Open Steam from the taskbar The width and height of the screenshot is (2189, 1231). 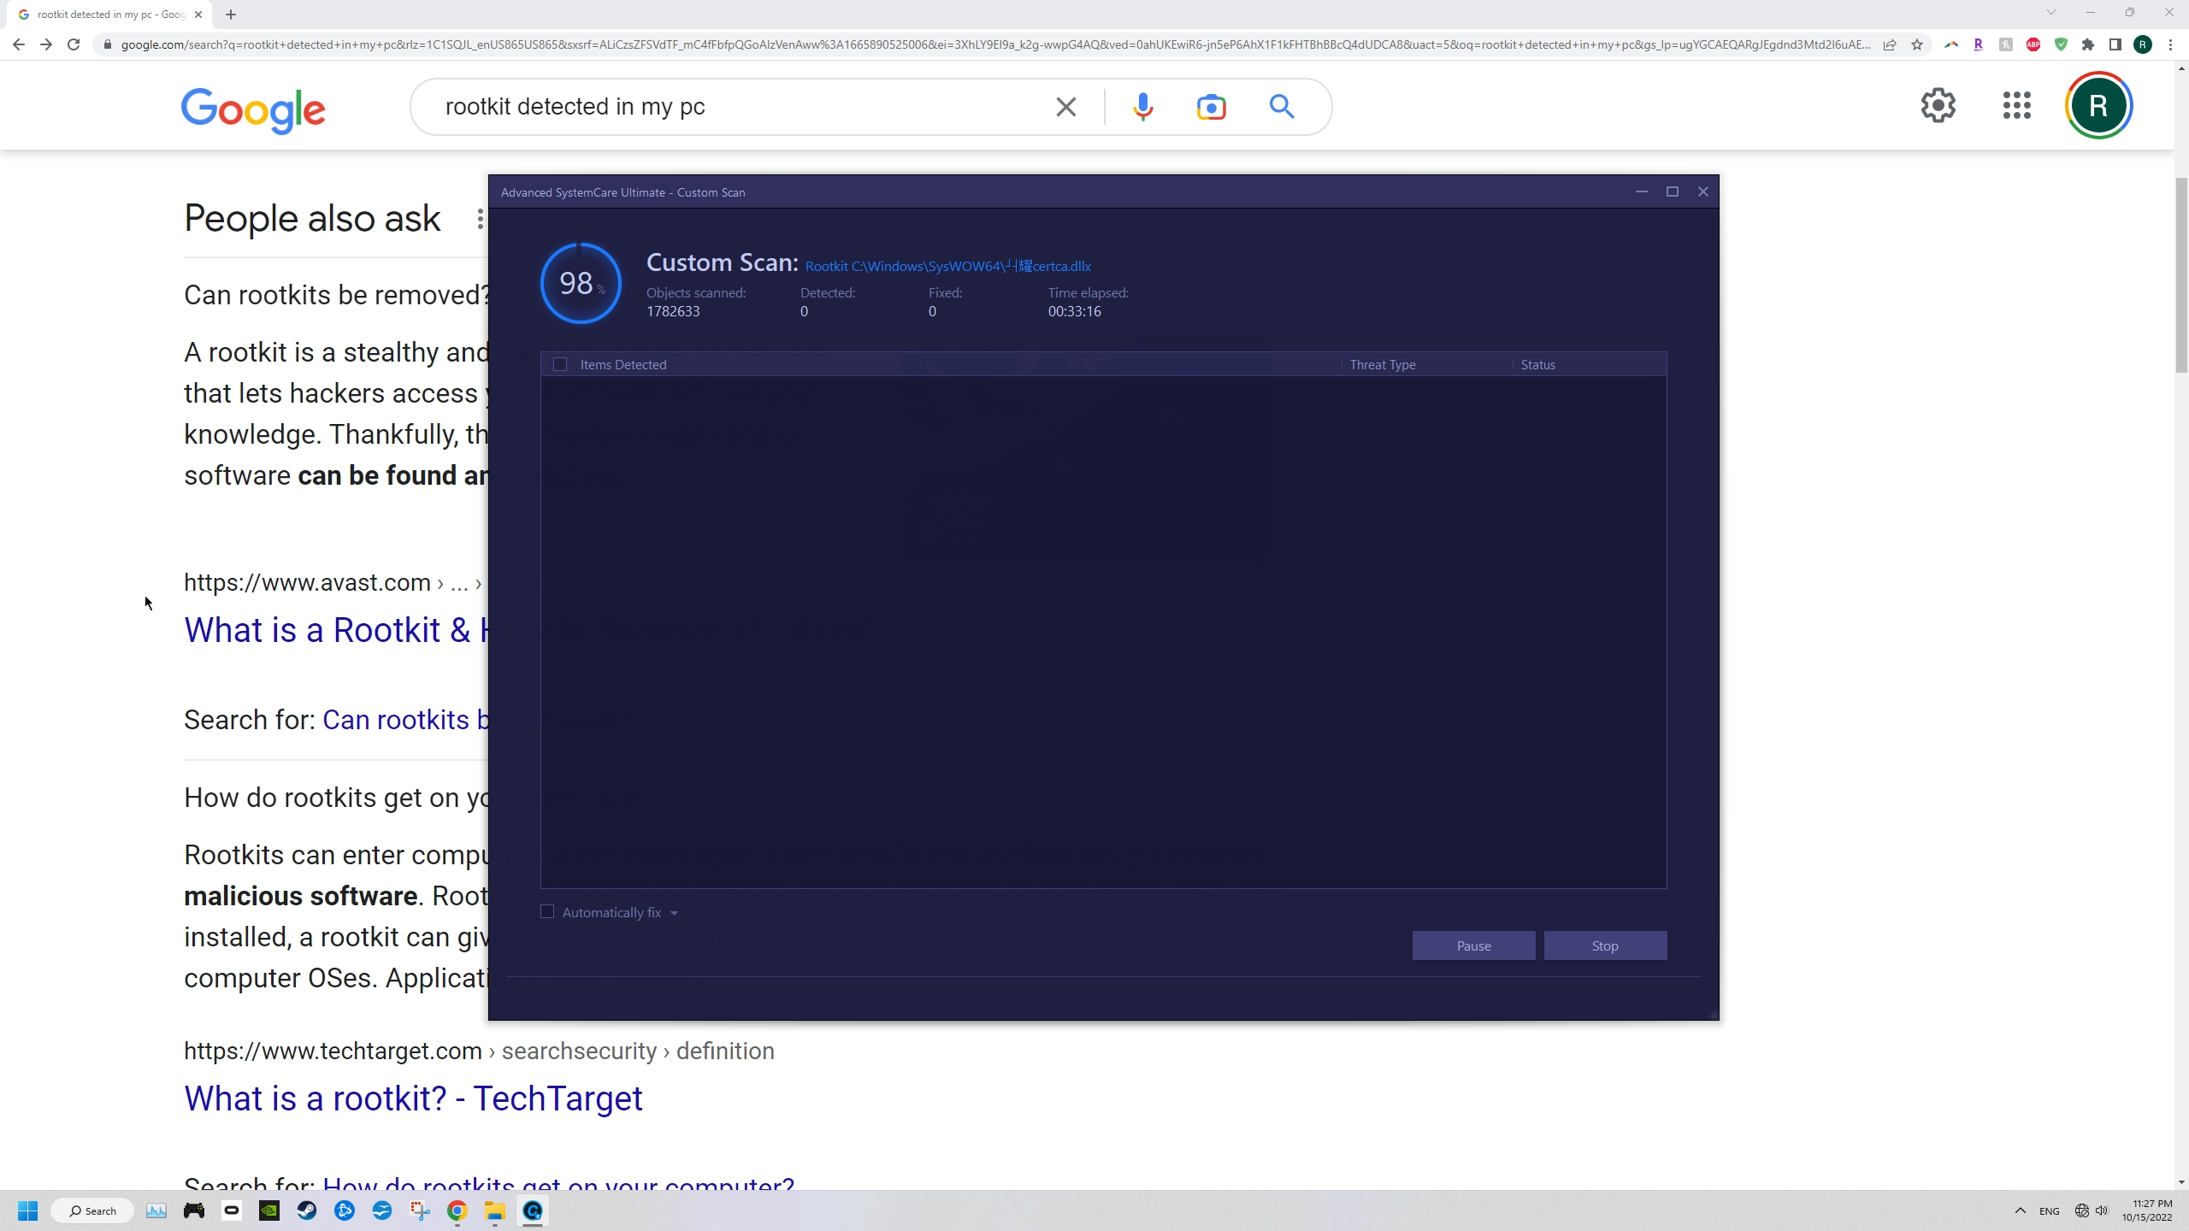[307, 1210]
